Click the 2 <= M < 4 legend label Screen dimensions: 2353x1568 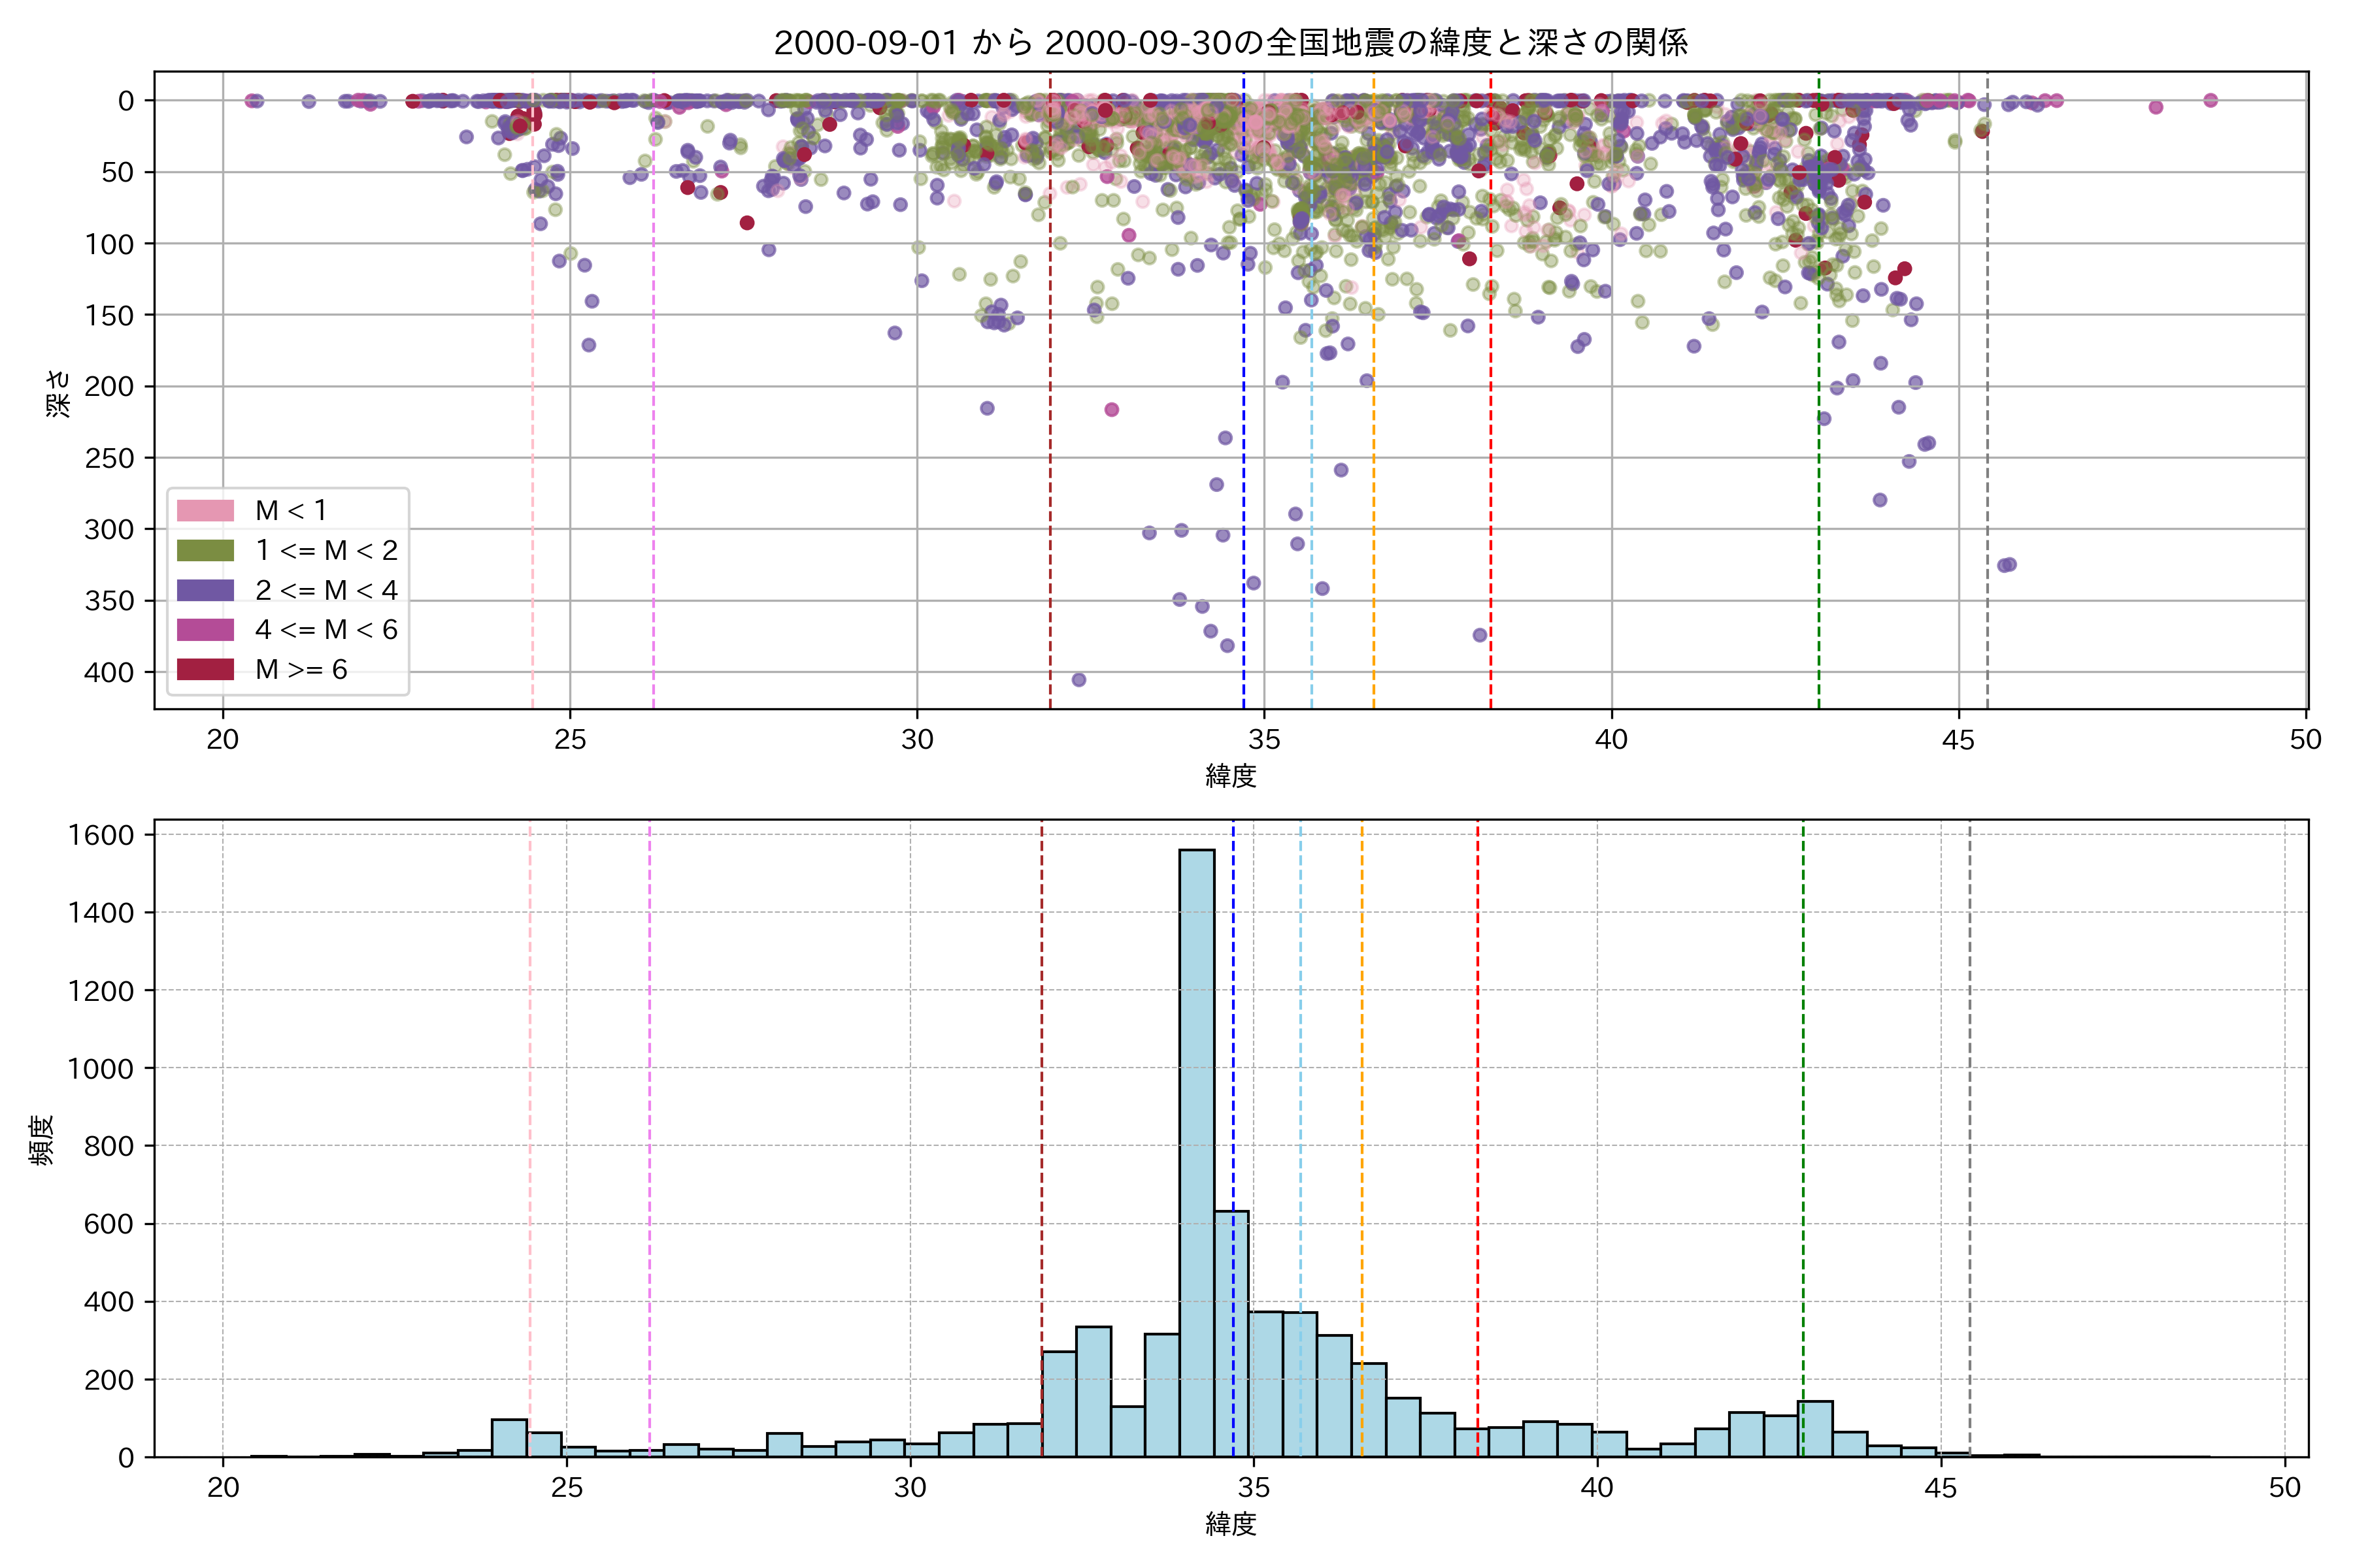pyautogui.click(x=326, y=590)
